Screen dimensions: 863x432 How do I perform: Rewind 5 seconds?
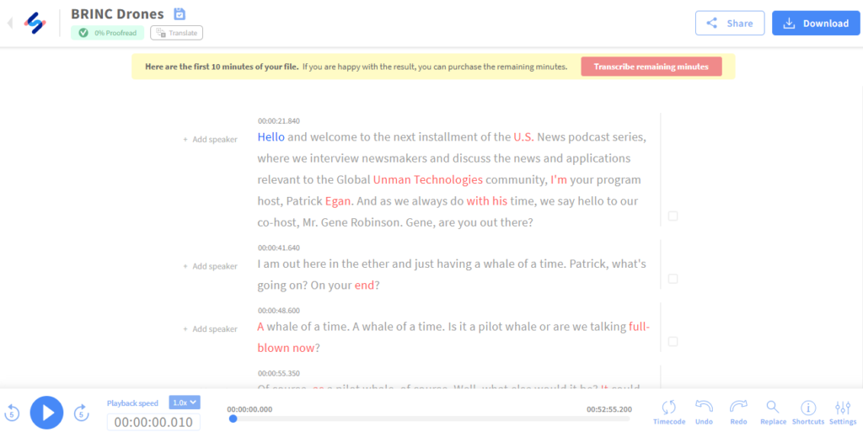pyautogui.click(x=12, y=413)
